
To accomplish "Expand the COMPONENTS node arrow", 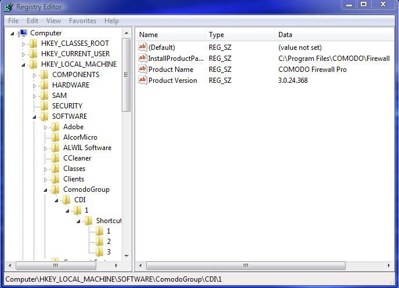I will click(x=34, y=75).
